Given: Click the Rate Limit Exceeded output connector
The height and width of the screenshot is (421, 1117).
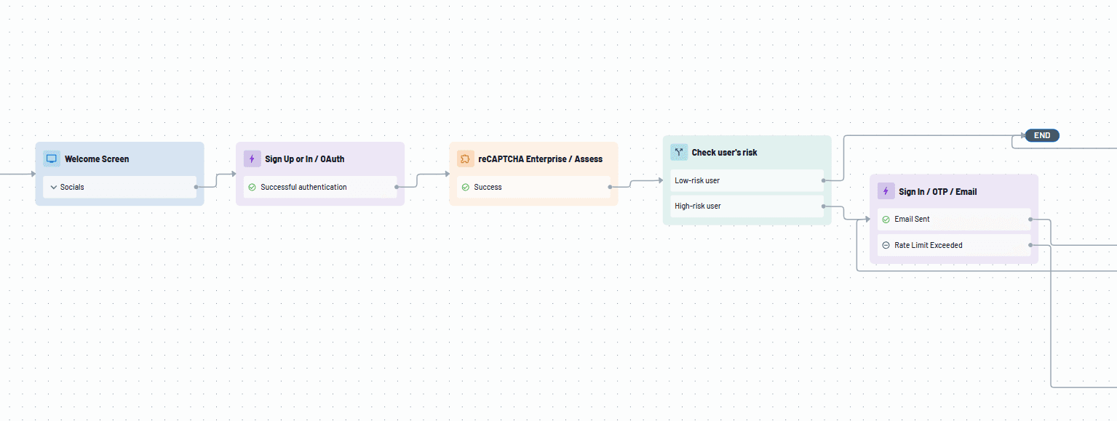Looking at the screenshot, I should (1030, 245).
